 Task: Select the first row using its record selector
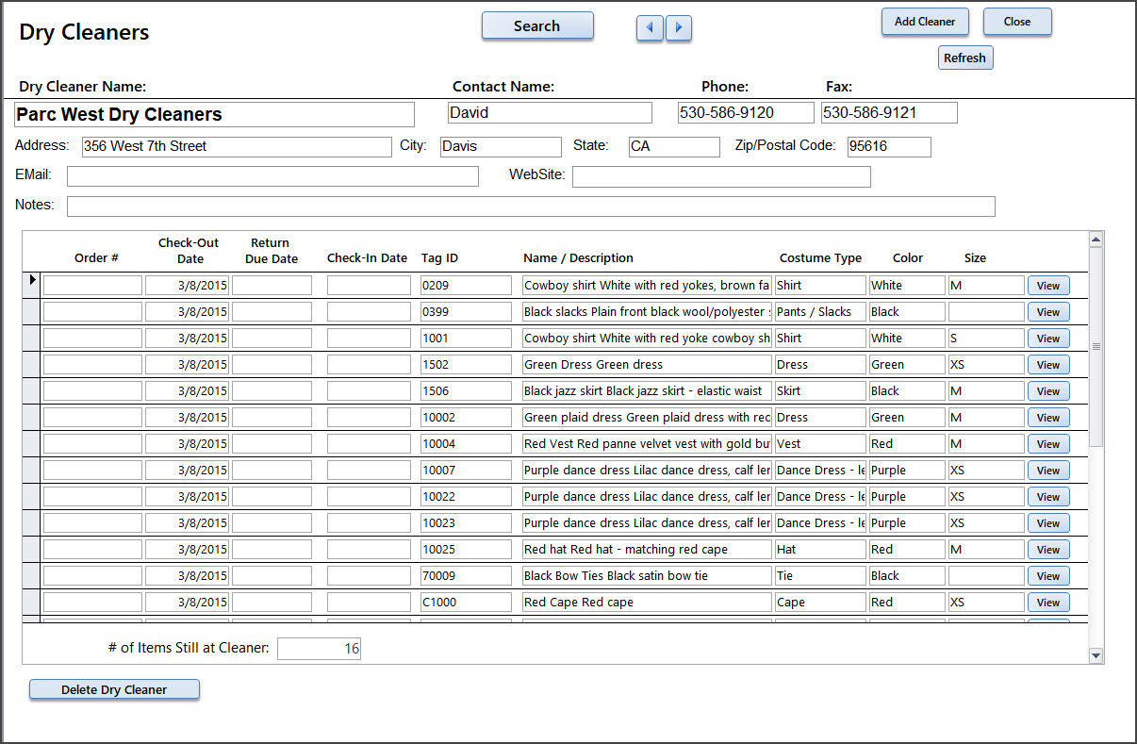[31, 286]
